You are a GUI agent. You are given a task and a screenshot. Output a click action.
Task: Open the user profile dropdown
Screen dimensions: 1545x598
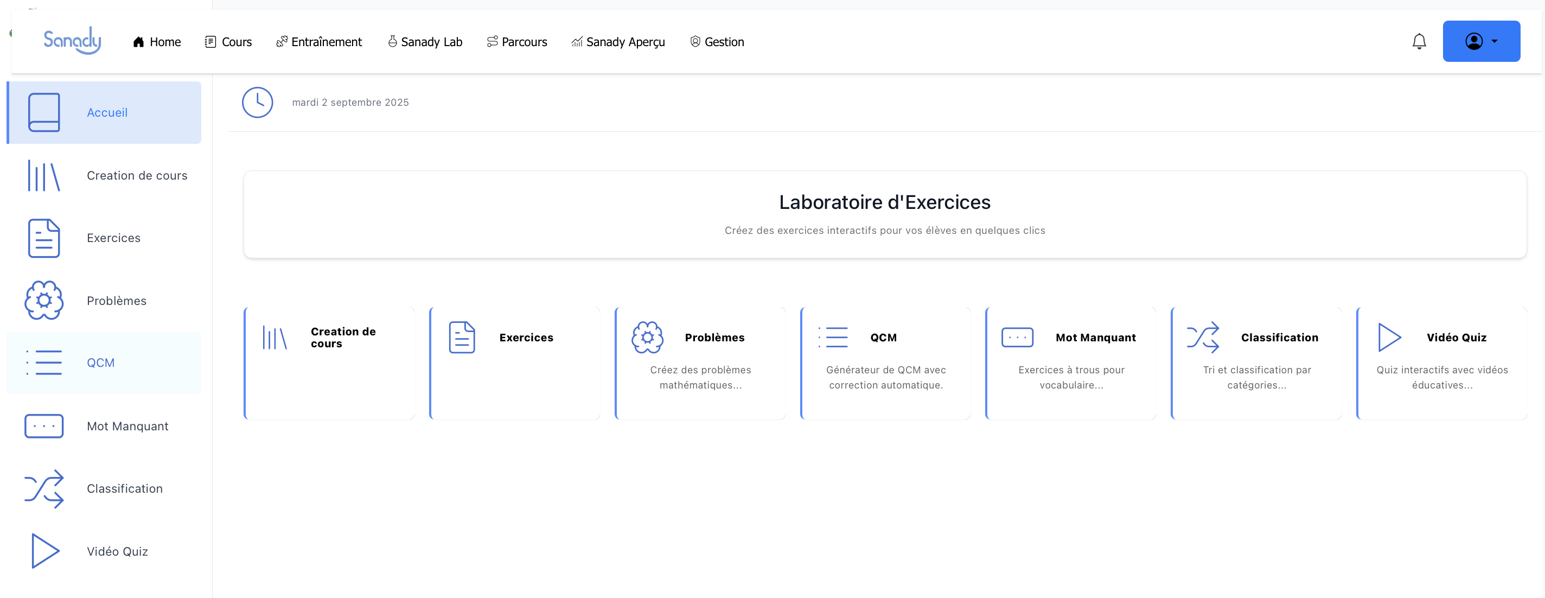[x=1480, y=41]
